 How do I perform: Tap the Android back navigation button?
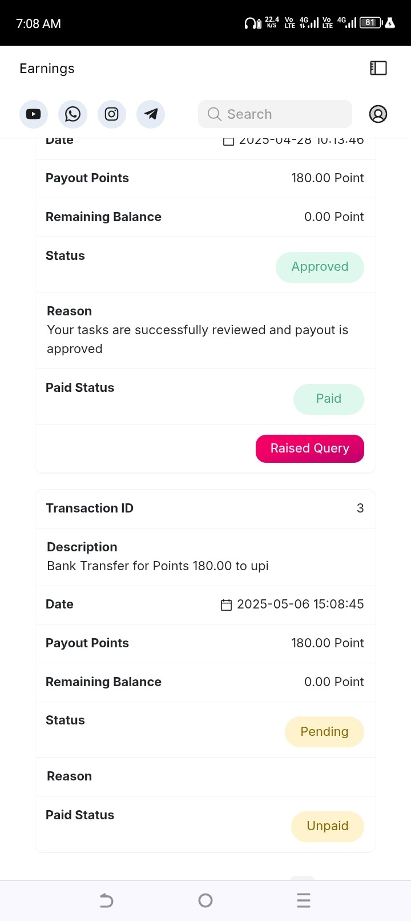(x=107, y=901)
